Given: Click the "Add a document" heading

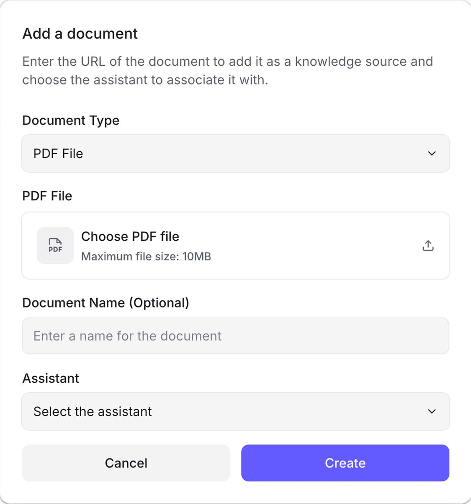Looking at the screenshot, I should click(x=80, y=34).
